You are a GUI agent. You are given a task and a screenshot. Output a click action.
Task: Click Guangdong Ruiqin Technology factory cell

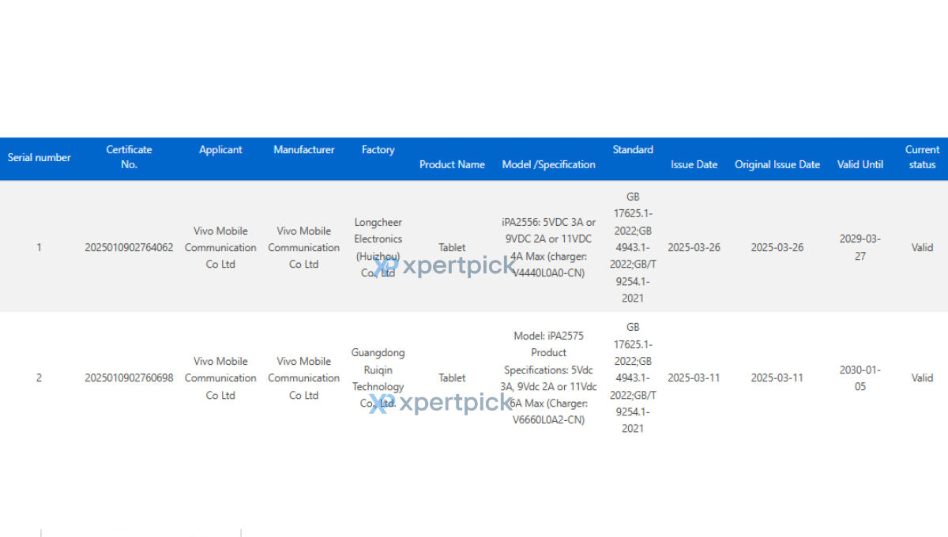click(x=378, y=377)
